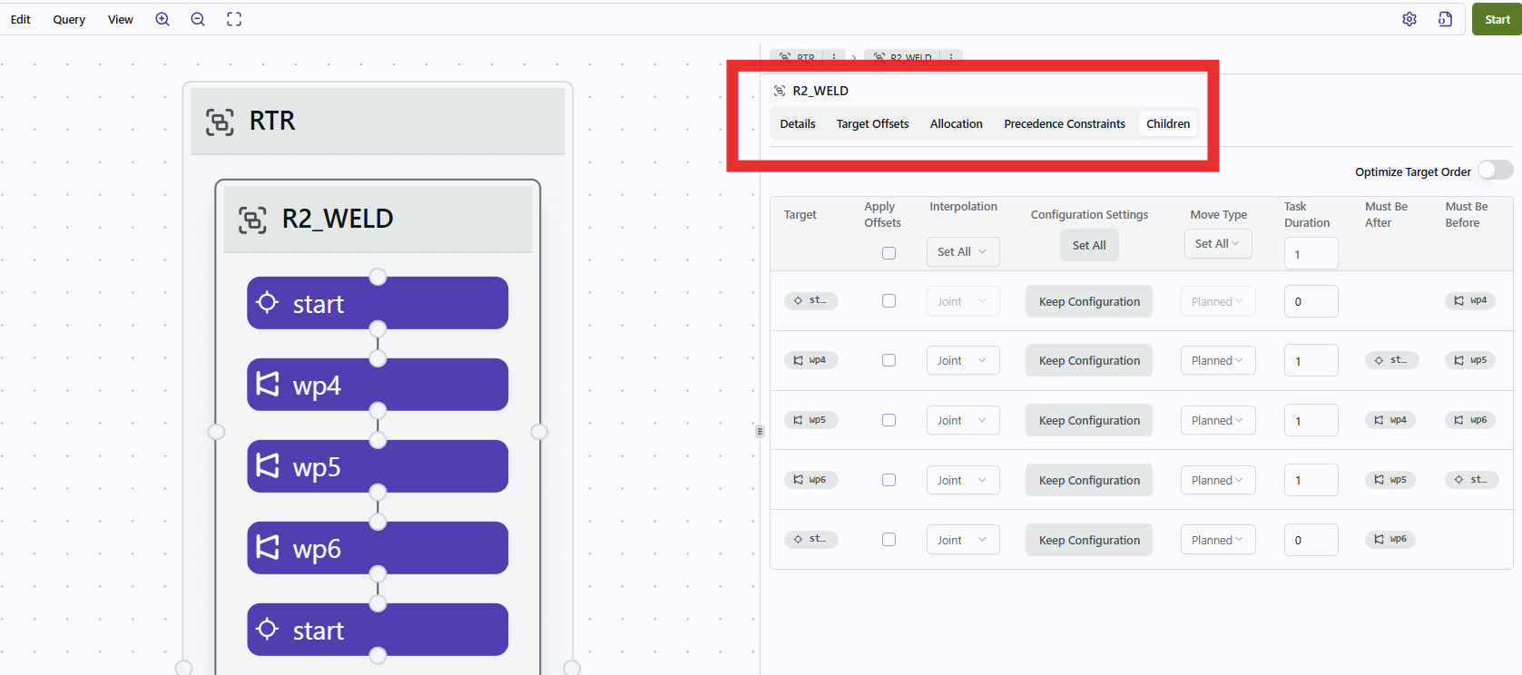Toggle Optimize Target Order switch
The width and height of the screenshot is (1522, 675).
[1494, 171]
